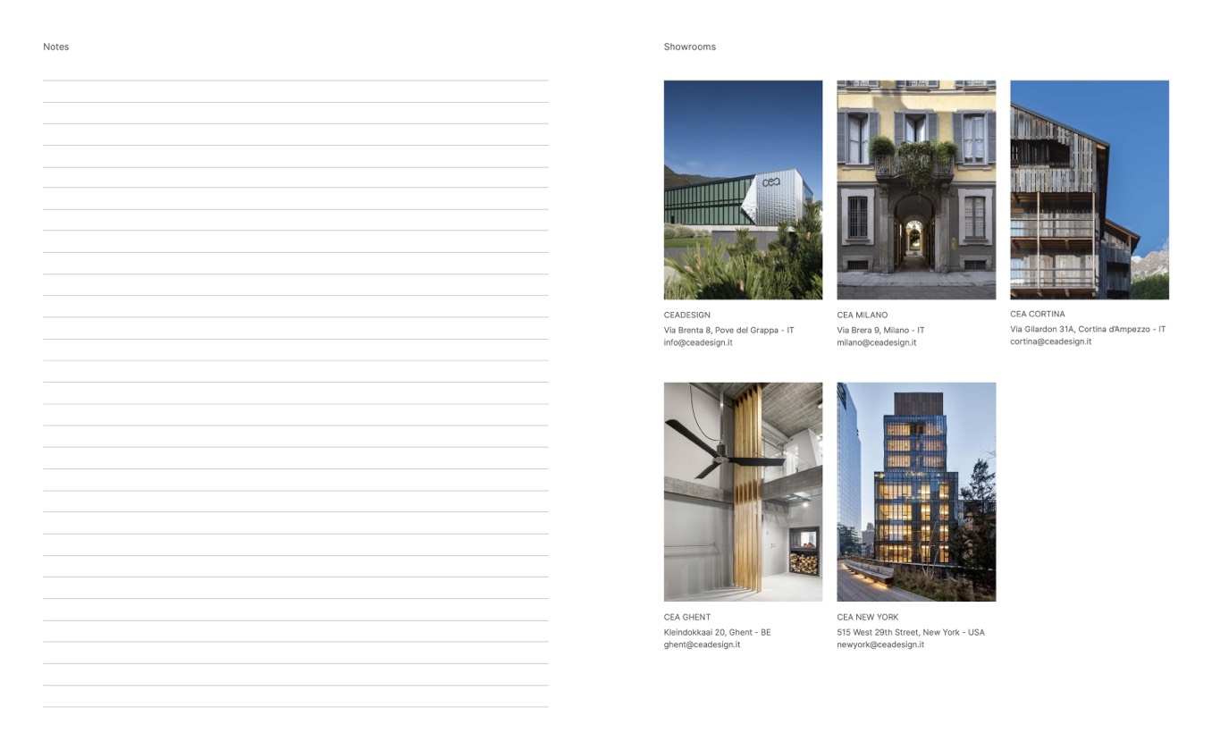The height and width of the screenshot is (750, 1212).
Task: Select the Kleindokkaai 20 Ghent address
Action: click(717, 632)
